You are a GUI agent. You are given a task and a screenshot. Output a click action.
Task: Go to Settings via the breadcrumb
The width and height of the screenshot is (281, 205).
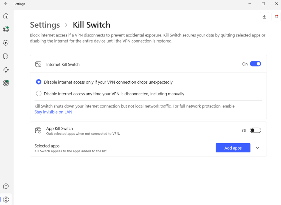45,25
